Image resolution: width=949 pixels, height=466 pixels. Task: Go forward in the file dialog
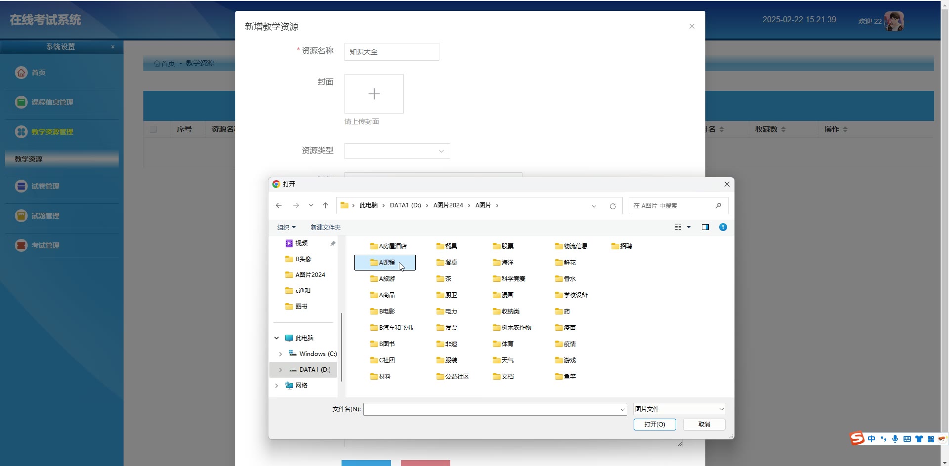pos(296,205)
